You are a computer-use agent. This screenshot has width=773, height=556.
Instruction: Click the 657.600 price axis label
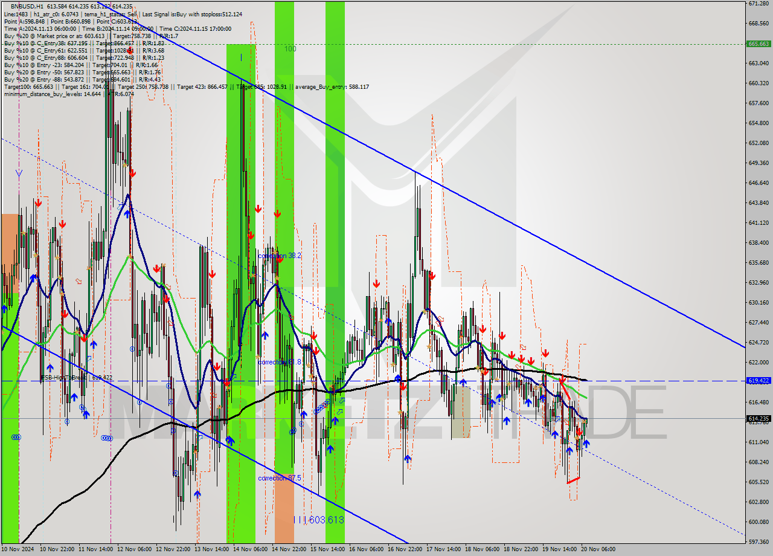[759, 103]
